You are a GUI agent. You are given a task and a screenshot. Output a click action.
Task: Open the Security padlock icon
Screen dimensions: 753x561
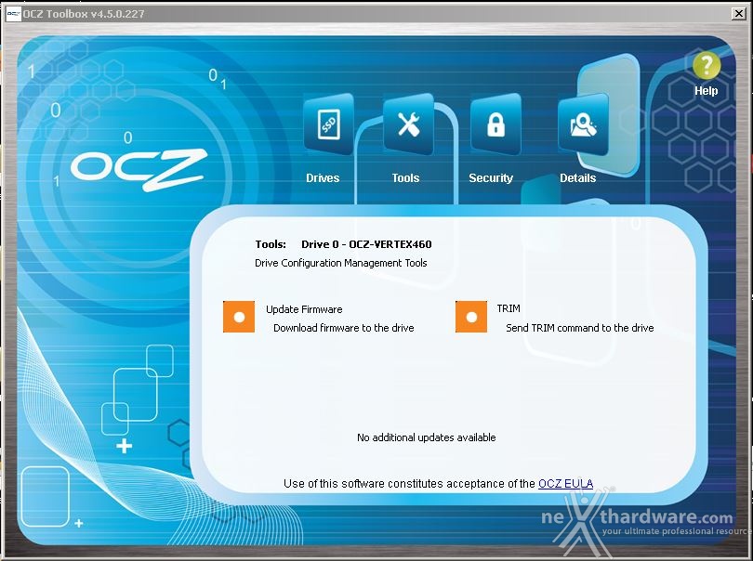[x=496, y=124]
